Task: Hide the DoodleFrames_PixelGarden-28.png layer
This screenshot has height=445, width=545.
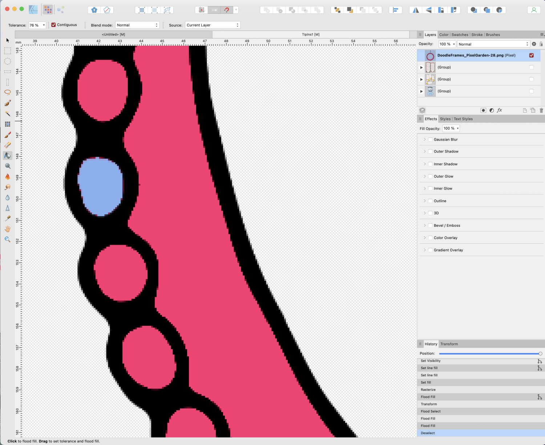Action: 532,55
